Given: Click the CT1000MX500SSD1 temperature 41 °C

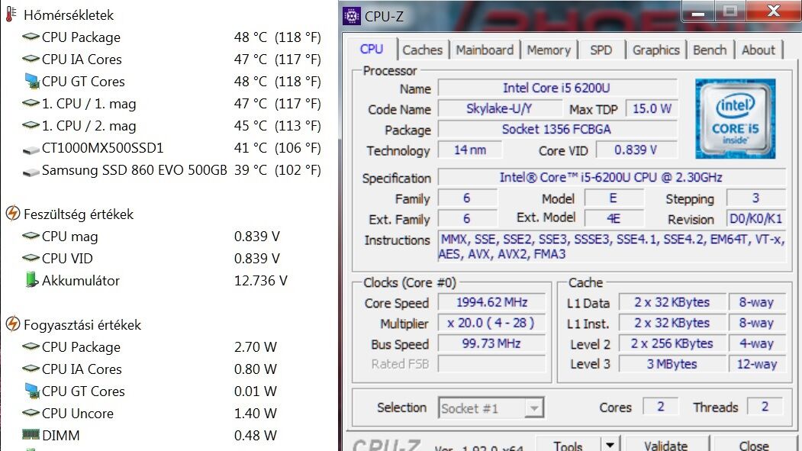Looking at the screenshot, I should [250, 148].
